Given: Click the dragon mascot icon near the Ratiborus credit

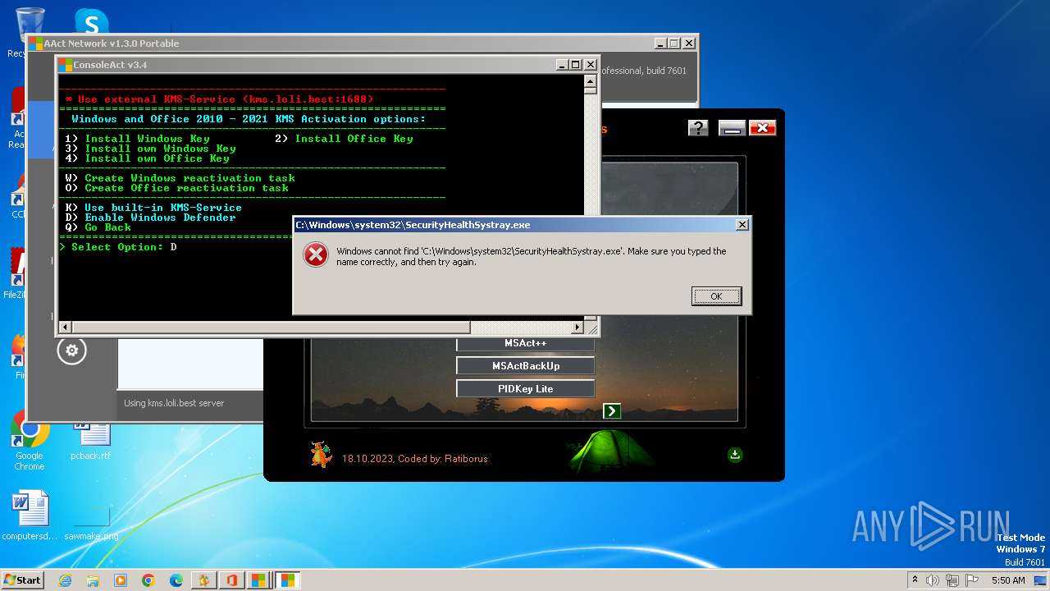Looking at the screenshot, I should click(321, 454).
